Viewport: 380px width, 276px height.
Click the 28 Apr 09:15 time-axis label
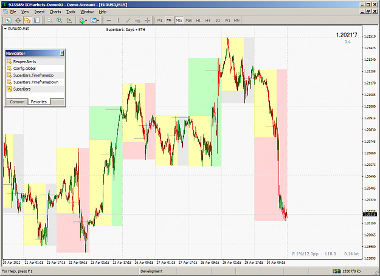click(210, 263)
